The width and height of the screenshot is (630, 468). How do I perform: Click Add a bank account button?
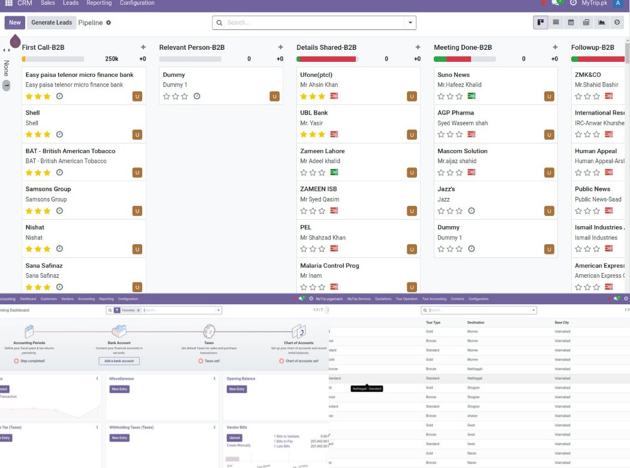[x=119, y=361]
